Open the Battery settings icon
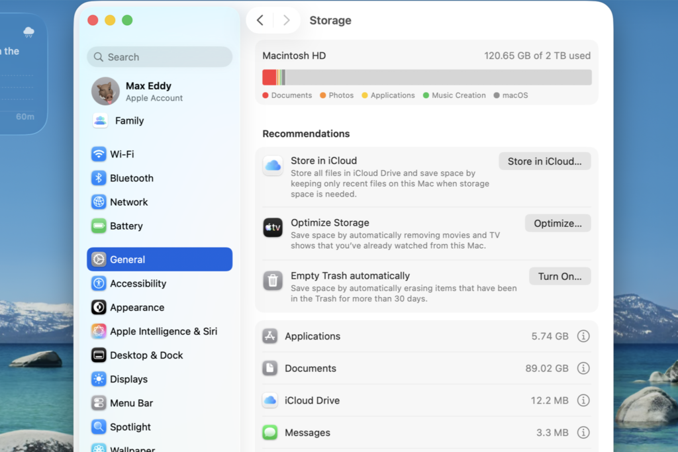The width and height of the screenshot is (678, 452). (99, 226)
